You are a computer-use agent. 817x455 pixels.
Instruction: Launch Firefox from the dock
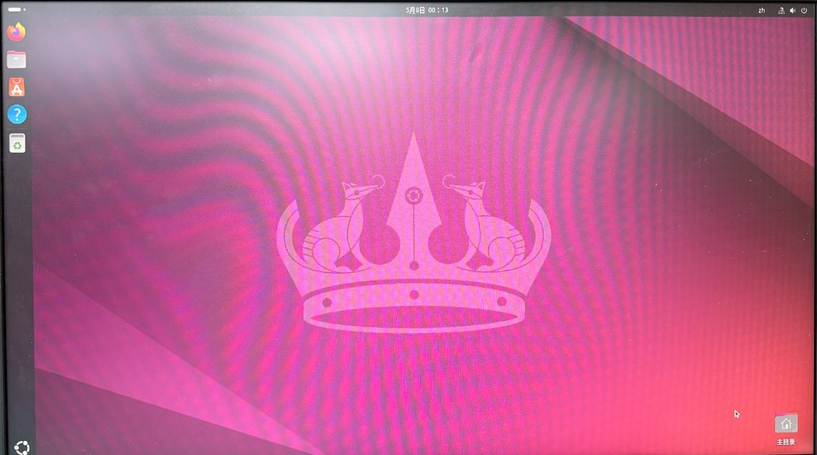point(16,32)
